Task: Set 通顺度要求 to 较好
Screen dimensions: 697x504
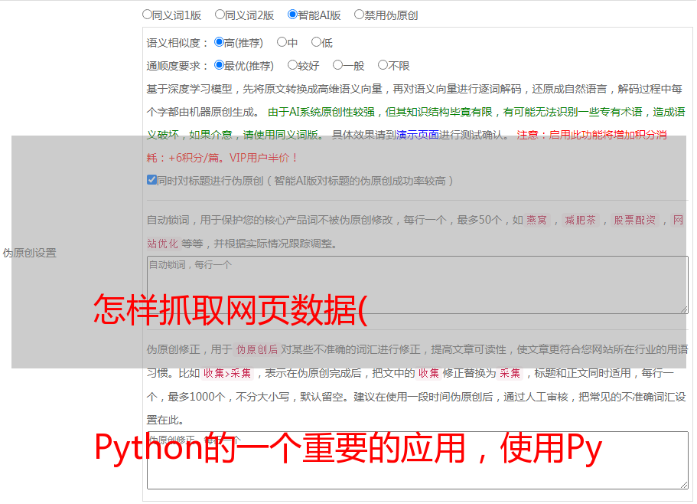Action: pyautogui.click(x=292, y=65)
